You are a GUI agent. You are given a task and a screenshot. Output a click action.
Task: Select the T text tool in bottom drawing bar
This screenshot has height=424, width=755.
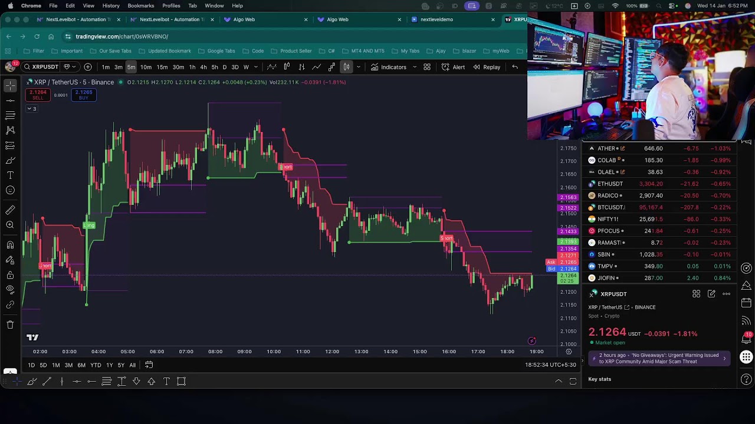166,382
